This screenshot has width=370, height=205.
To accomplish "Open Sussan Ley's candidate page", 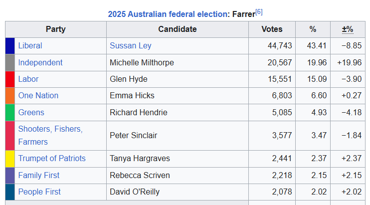I will pos(130,46).
